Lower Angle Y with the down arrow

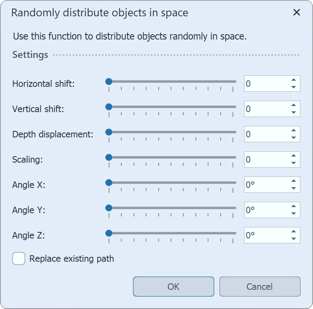click(293, 214)
